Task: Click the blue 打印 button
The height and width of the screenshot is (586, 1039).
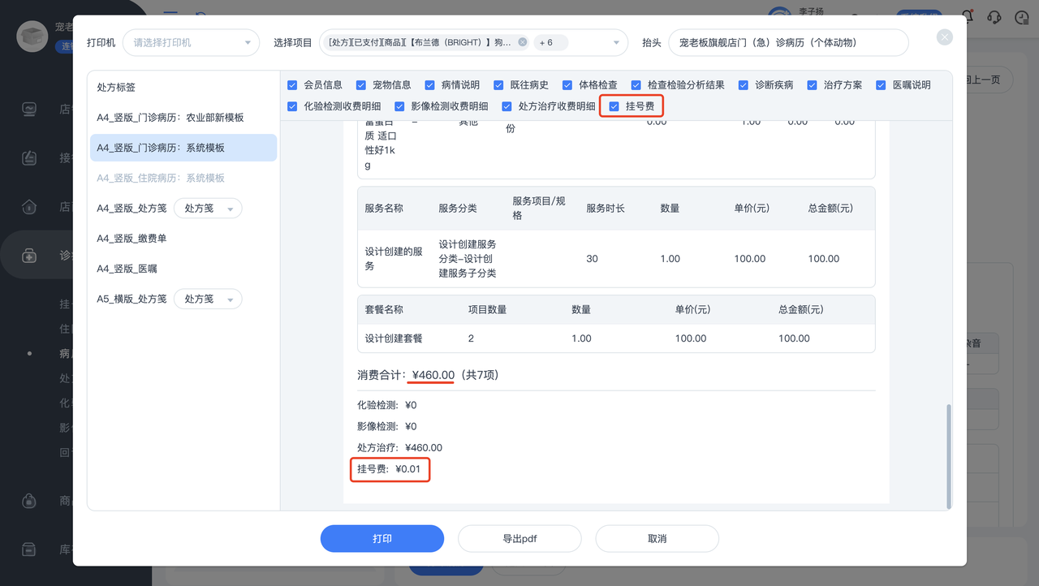Action: (382, 538)
